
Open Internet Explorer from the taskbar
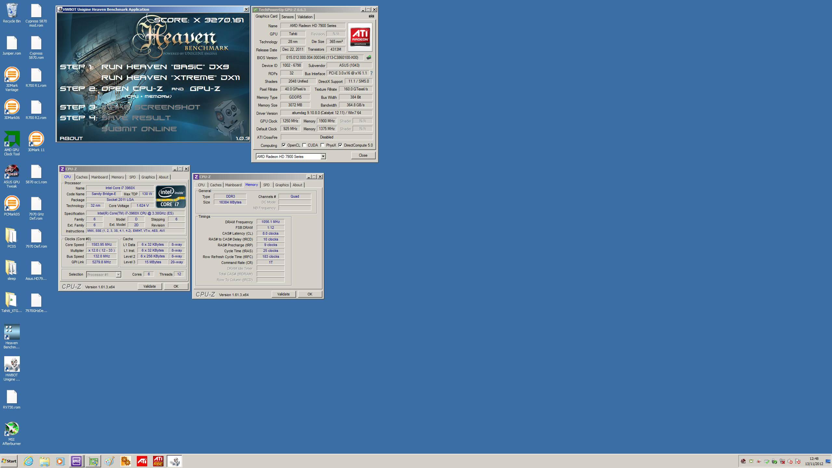[28, 461]
